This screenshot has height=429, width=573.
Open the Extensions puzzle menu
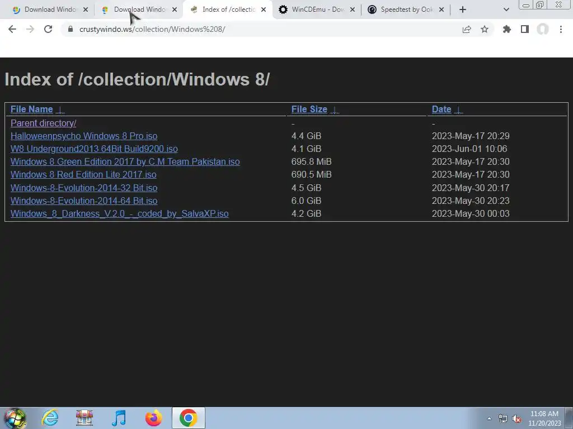tap(507, 29)
